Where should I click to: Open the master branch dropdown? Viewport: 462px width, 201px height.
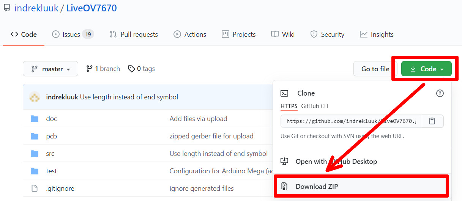(x=50, y=69)
